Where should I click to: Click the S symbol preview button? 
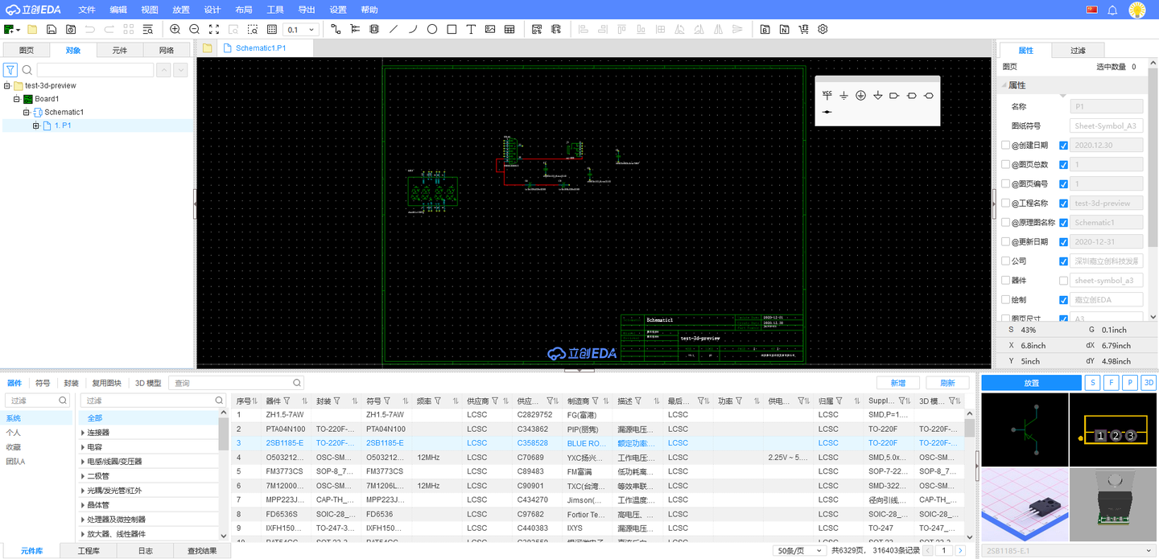tap(1092, 383)
